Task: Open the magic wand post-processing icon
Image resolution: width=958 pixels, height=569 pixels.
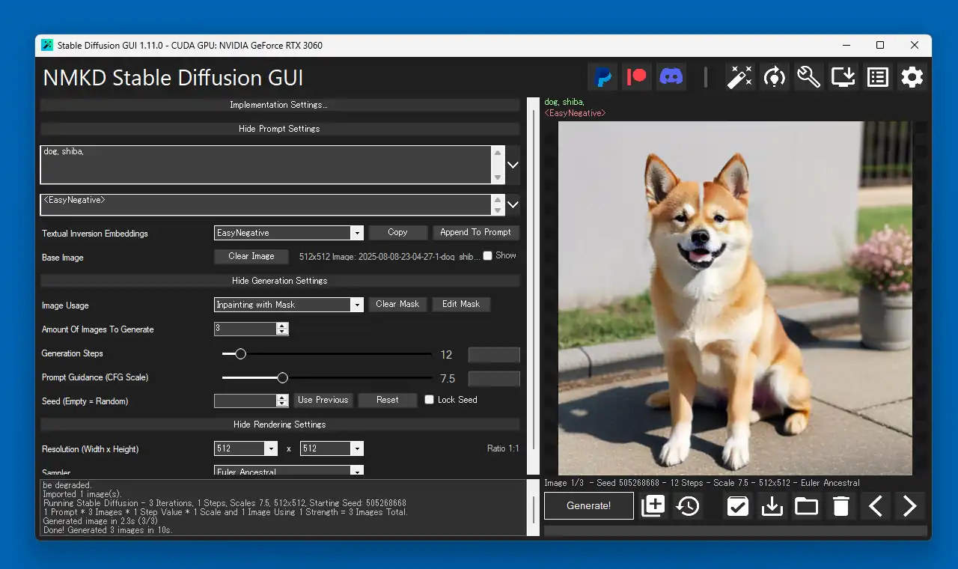Action: click(740, 76)
